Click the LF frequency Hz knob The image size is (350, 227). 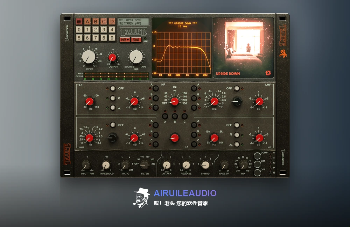tap(90, 101)
